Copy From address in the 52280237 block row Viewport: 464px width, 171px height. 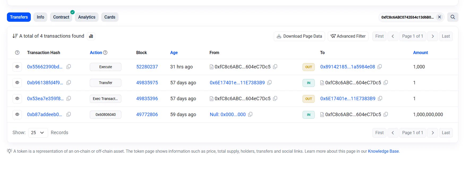click(x=275, y=67)
